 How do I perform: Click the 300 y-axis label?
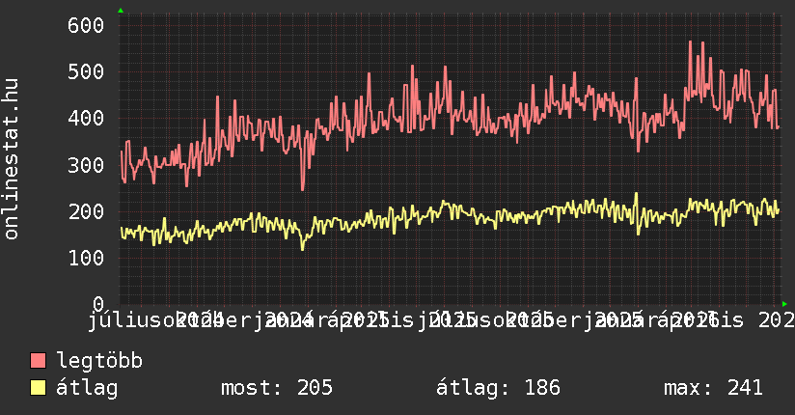(86, 165)
